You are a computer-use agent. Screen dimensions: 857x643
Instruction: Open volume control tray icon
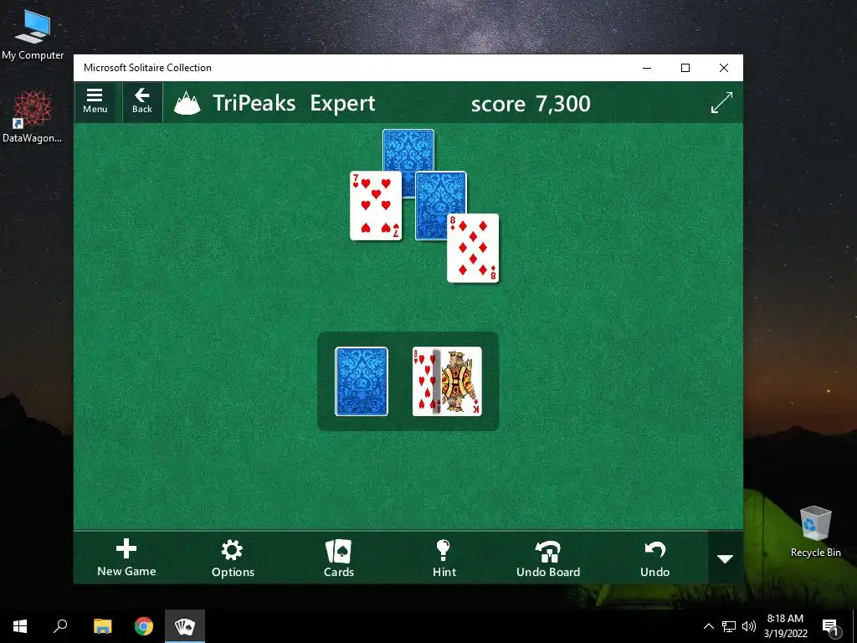pyautogui.click(x=749, y=626)
